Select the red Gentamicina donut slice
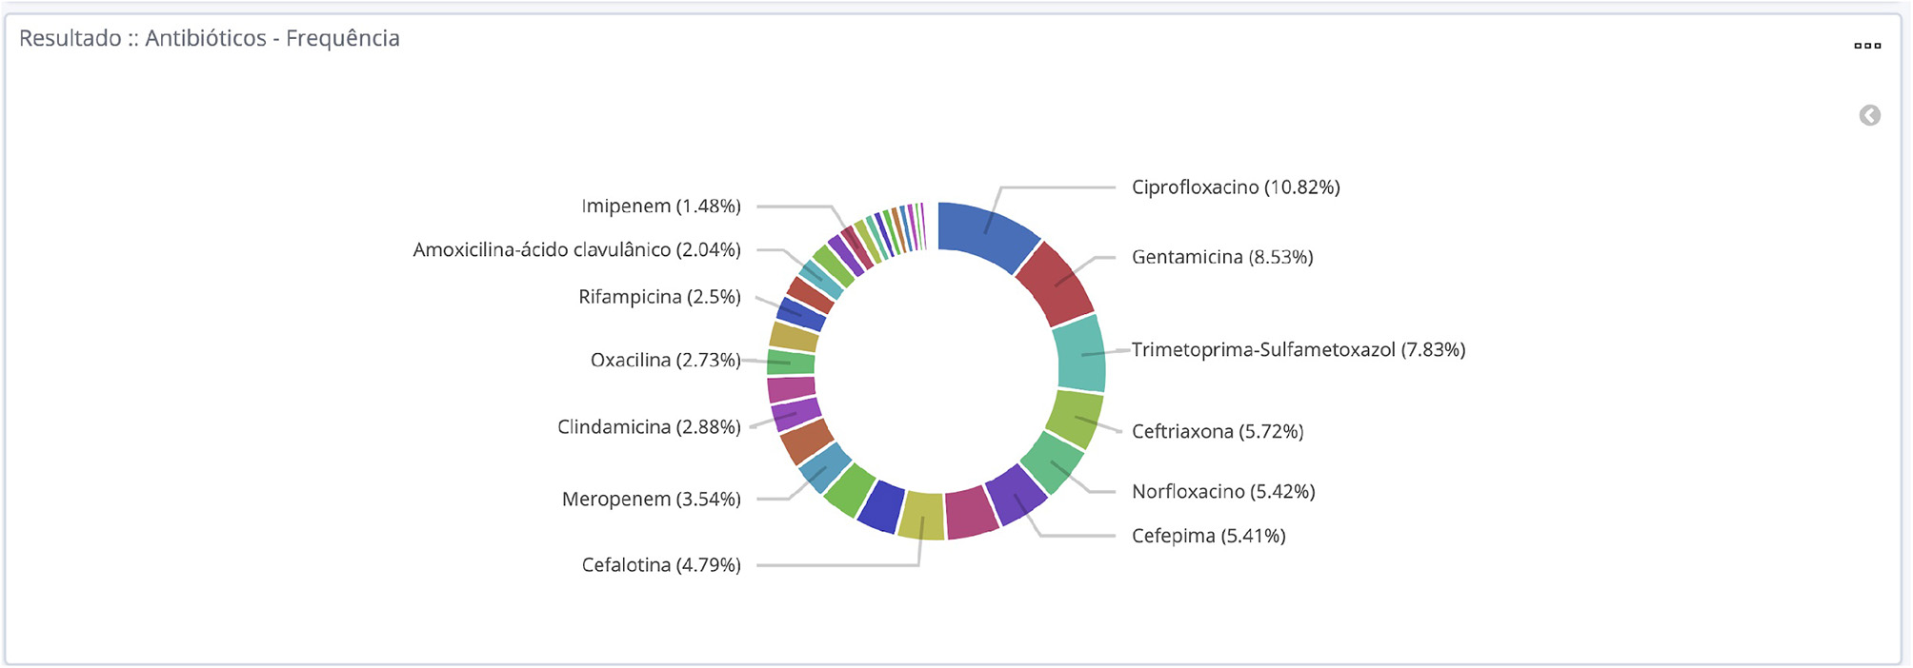This screenshot has width=1913, height=668. click(1055, 284)
